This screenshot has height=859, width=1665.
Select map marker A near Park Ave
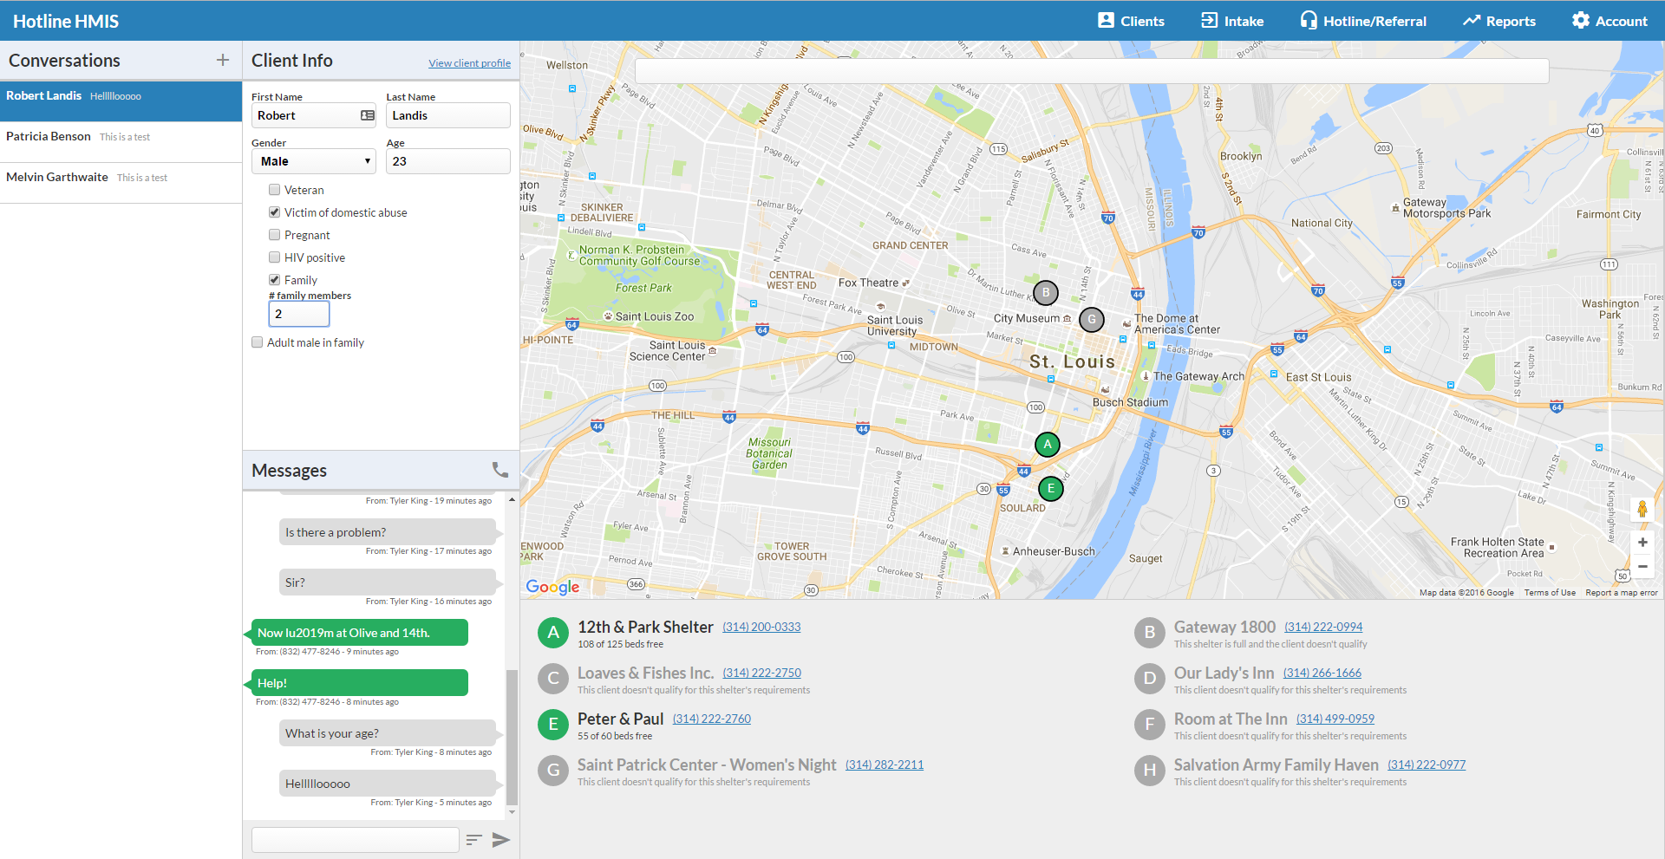tap(1048, 445)
